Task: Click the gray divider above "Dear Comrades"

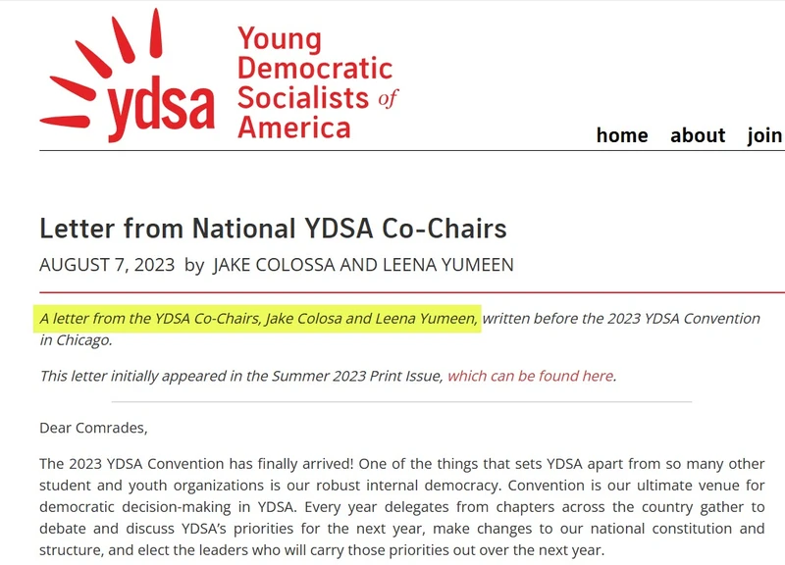Action: tap(401, 402)
